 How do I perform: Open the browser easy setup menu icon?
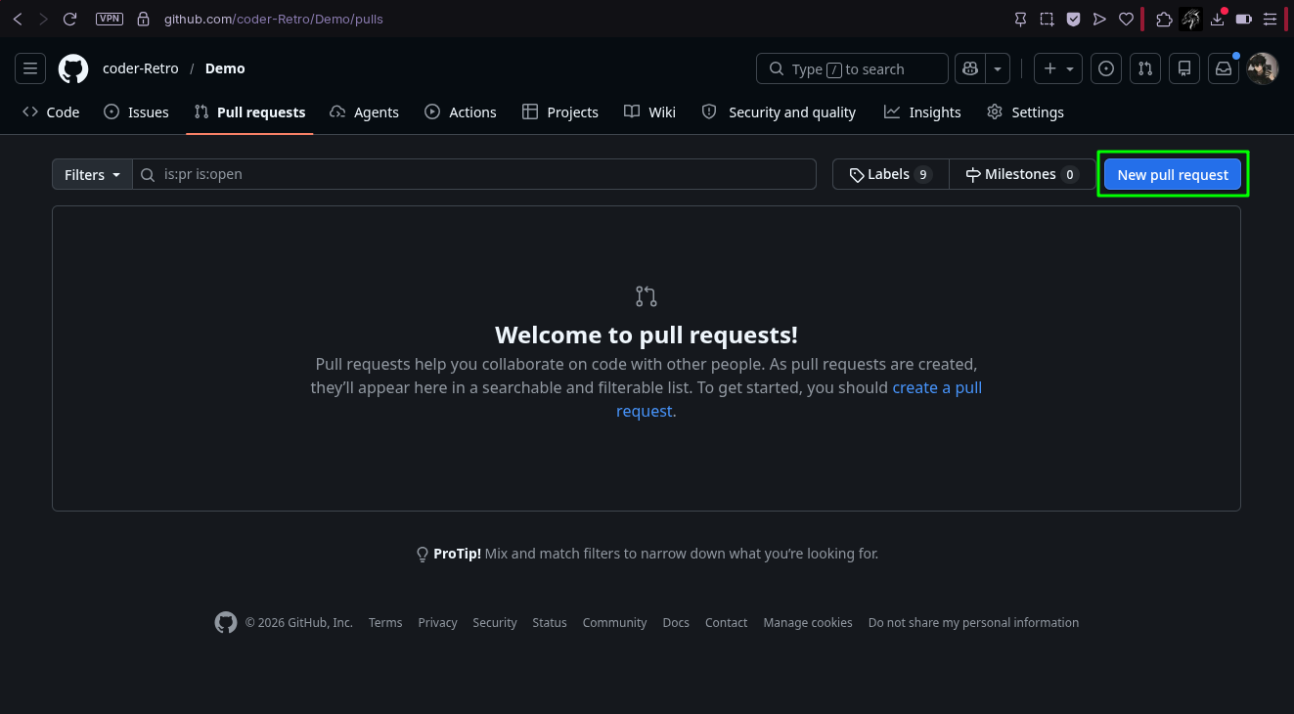[1271, 19]
